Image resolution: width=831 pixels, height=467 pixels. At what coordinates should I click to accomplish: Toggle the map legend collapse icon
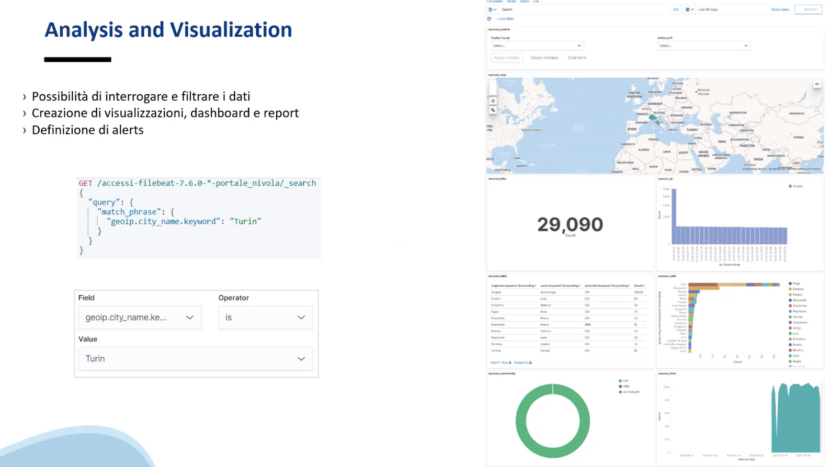[817, 84]
